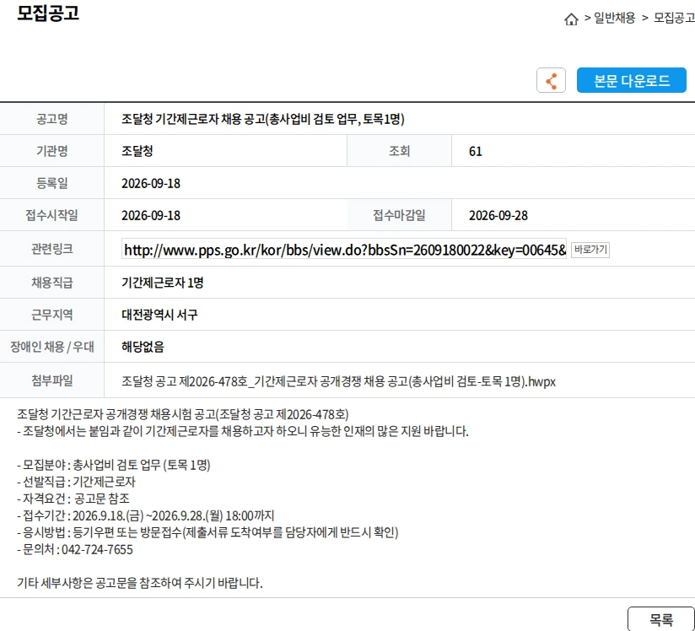The image size is (695, 631).
Task: Click the phone number line 042-724-7655
Action: 75,549
